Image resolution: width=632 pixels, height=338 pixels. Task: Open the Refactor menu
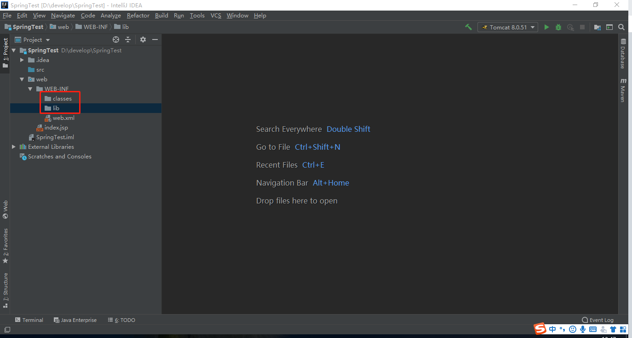(x=138, y=15)
